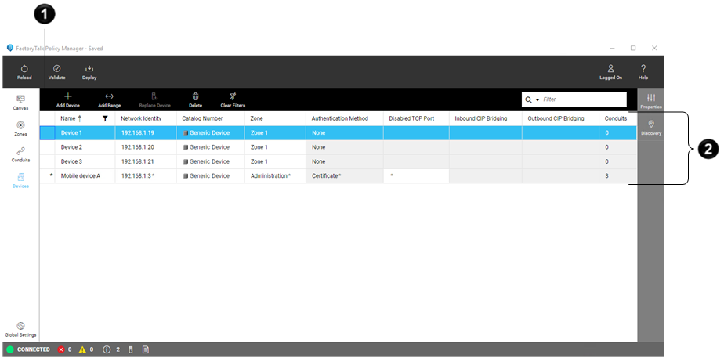Screen dimensions: 724x358
Task: Open the Logged On user menu
Action: pos(610,70)
